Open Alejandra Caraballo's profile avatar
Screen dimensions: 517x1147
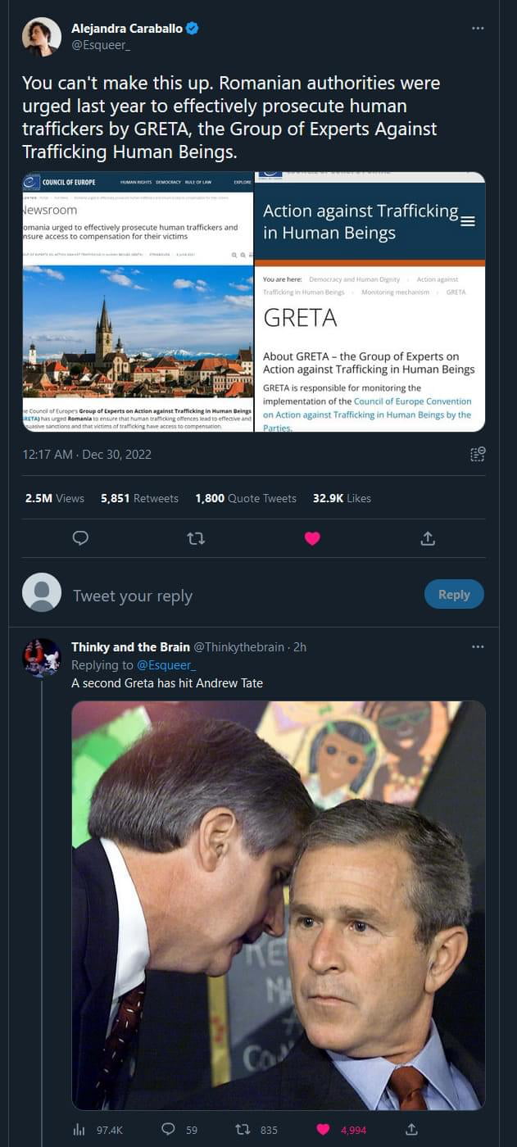(x=41, y=37)
